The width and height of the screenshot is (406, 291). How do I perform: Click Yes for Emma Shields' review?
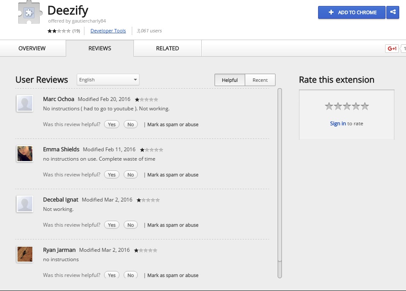point(112,175)
